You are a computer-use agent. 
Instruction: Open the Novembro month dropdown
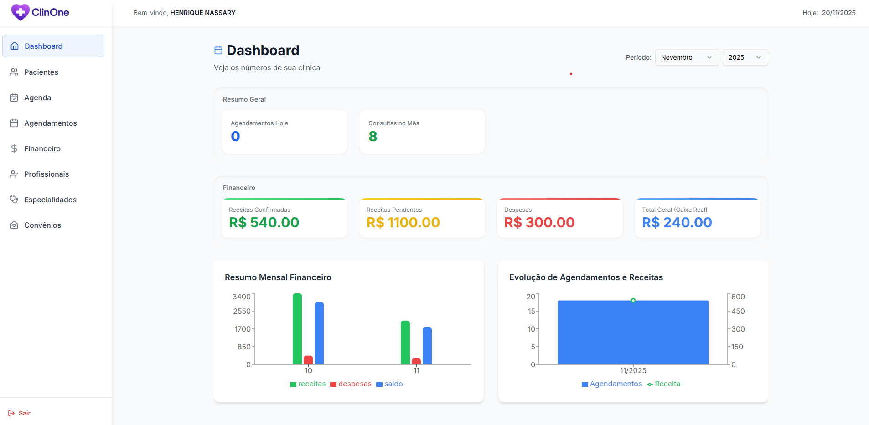tap(686, 57)
